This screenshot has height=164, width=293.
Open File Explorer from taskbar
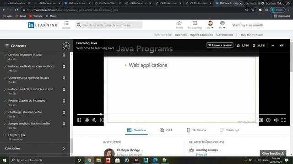pos(99,160)
